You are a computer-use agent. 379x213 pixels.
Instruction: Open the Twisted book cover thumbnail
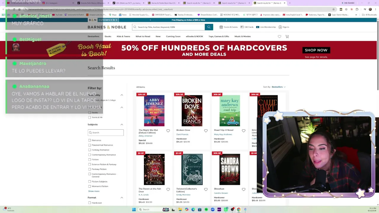tap(192, 169)
